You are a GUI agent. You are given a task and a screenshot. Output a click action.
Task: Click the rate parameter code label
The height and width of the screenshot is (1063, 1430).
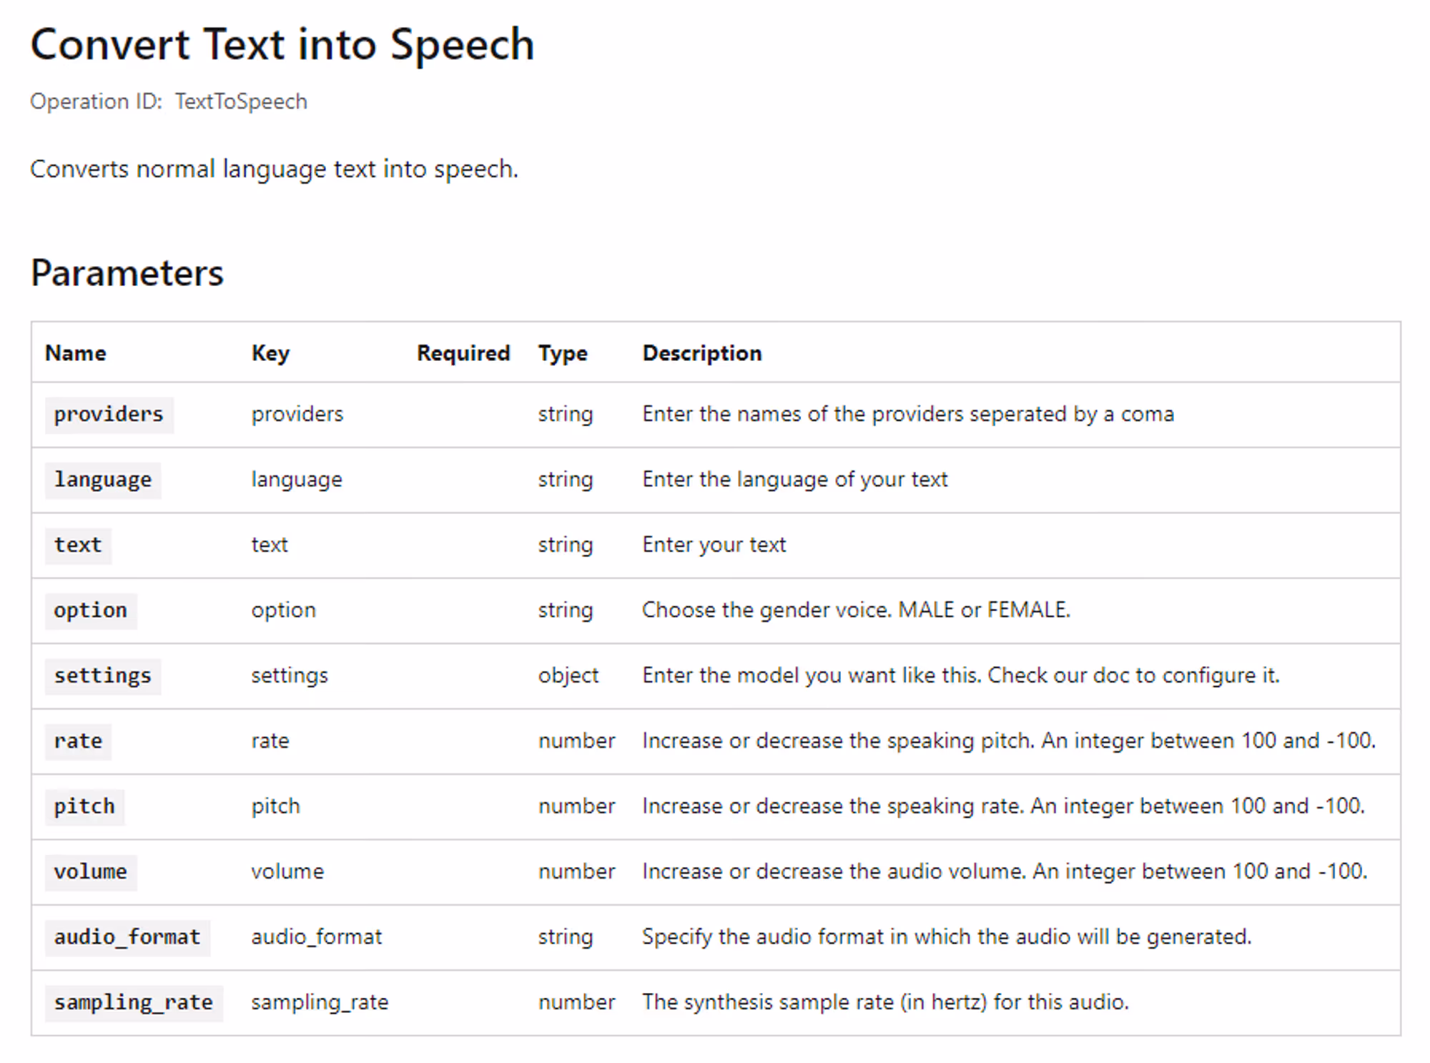point(78,741)
